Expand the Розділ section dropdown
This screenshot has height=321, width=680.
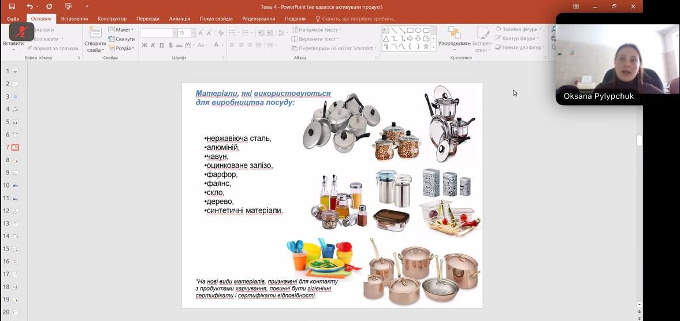[x=121, y=48]
